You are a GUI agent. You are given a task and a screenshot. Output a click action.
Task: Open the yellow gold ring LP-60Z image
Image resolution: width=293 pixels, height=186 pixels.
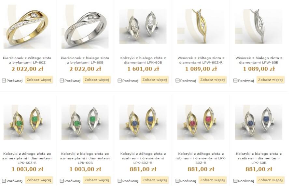point(27,26)
